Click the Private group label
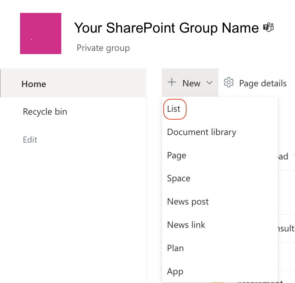 pyautogui.click(x=103, y=48)
